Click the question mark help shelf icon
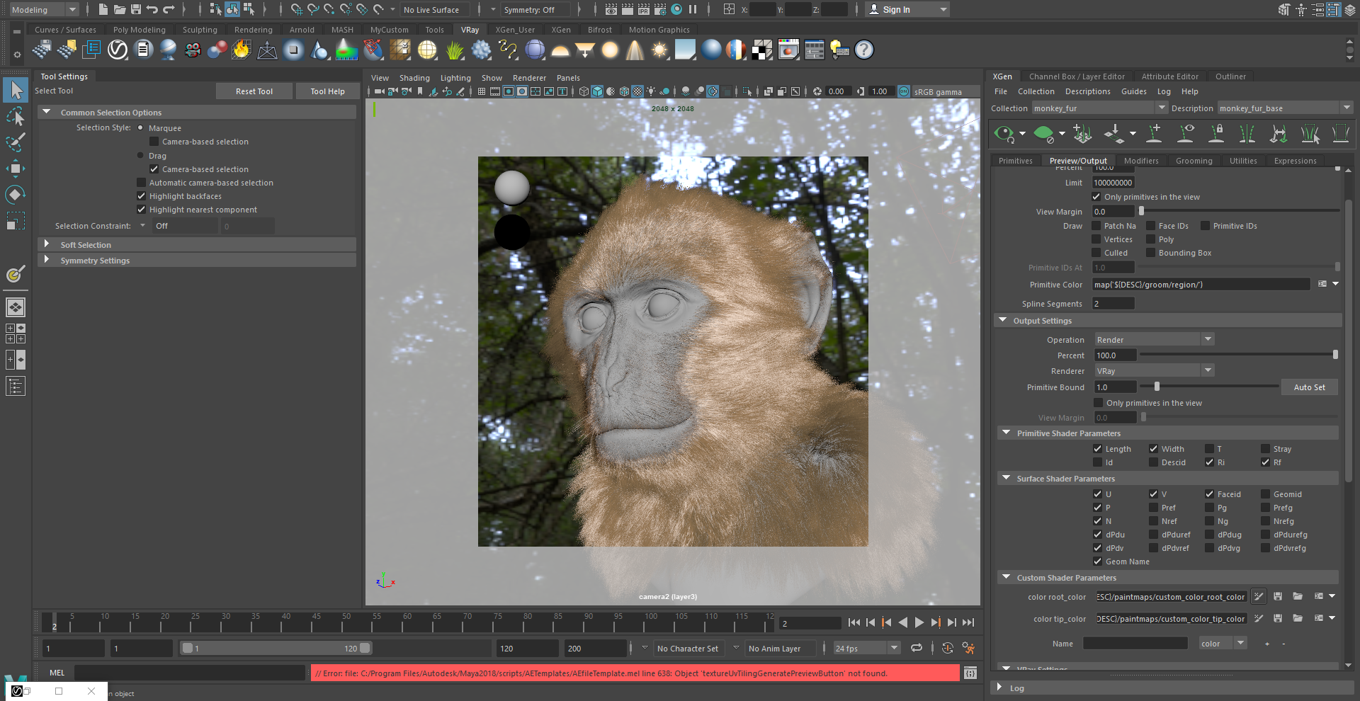 coord(864,50)
